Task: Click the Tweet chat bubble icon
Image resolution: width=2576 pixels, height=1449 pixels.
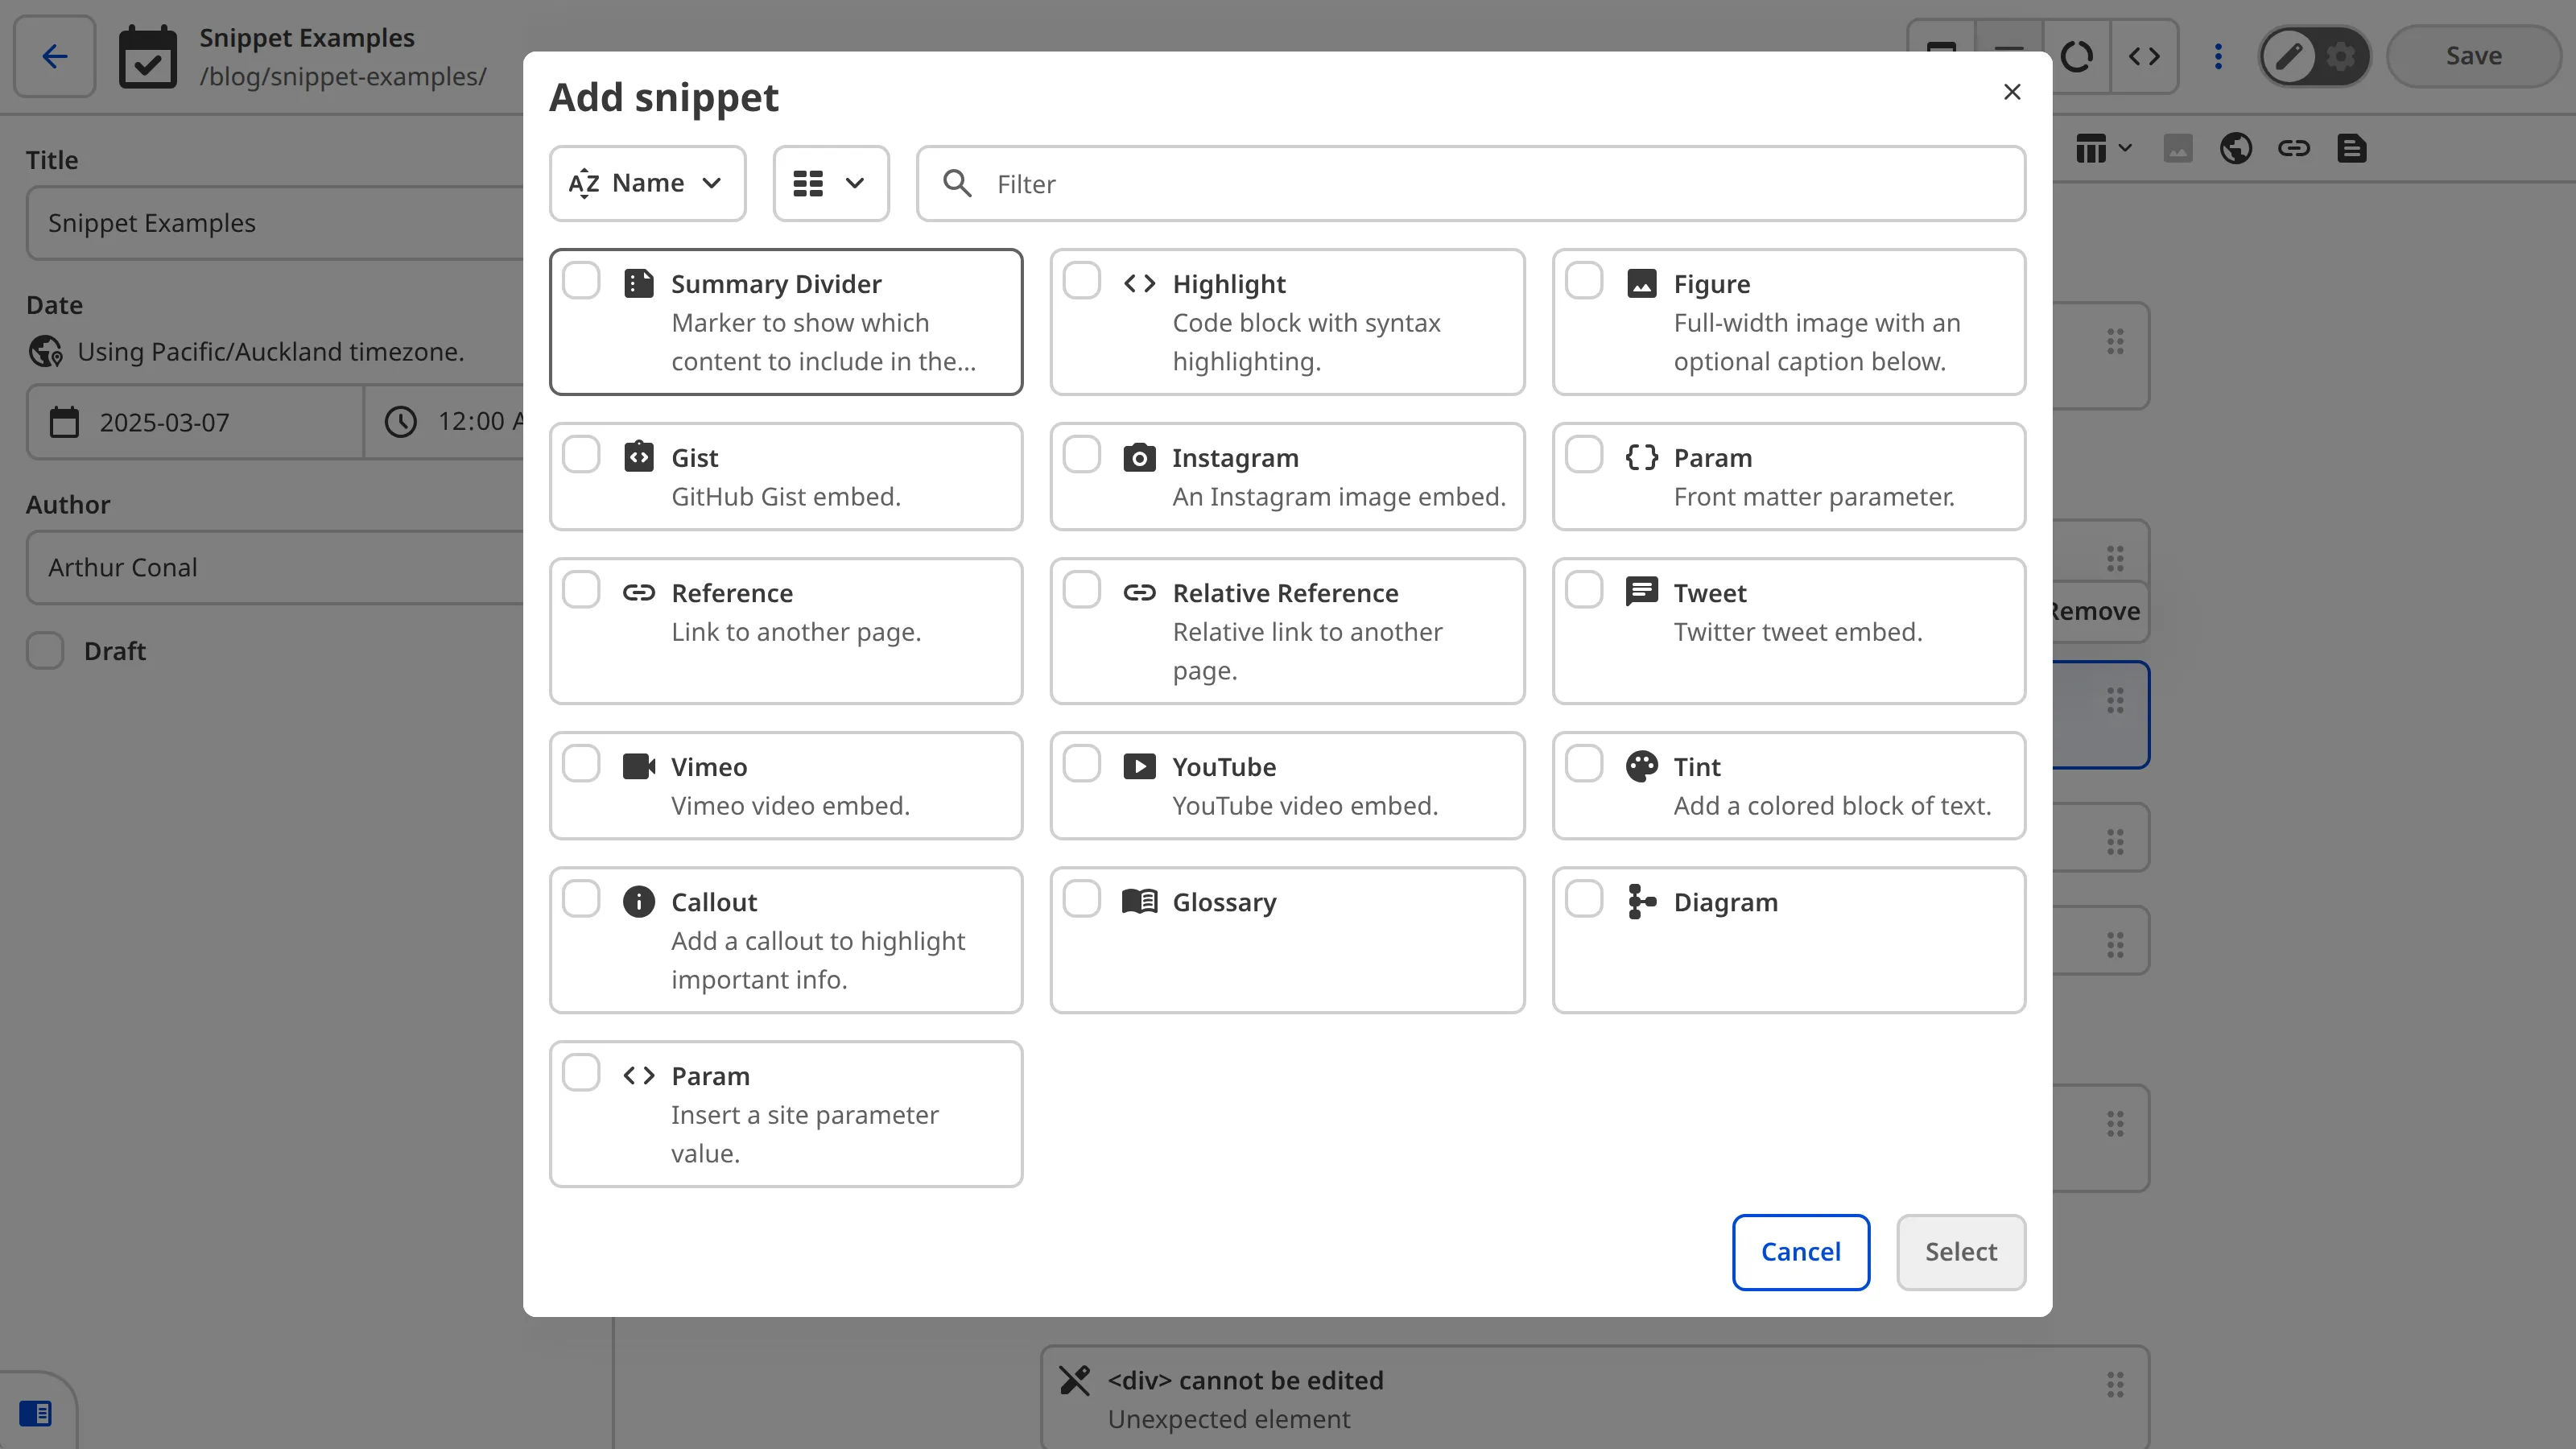Action: click(x=1641, y=592)
